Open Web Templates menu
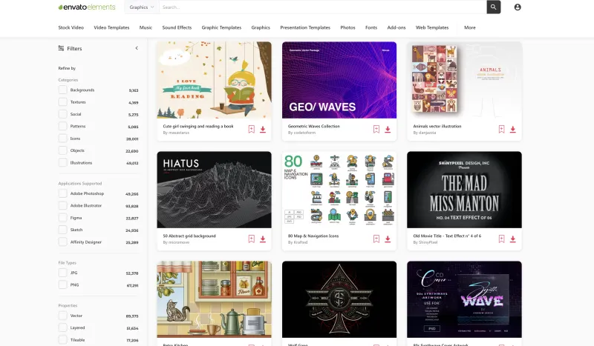This screenshot has height=346, width=594. point(432,27)
